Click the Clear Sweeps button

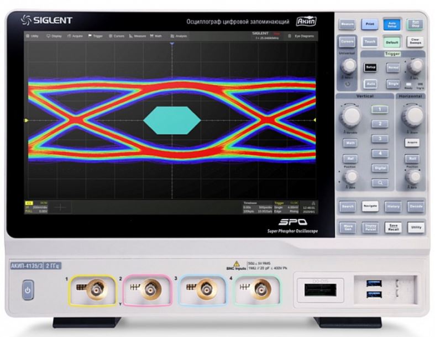[x=415, y=41]
